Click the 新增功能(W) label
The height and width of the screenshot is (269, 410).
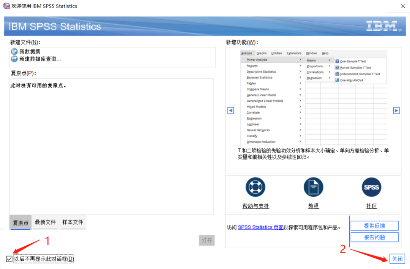242,42
